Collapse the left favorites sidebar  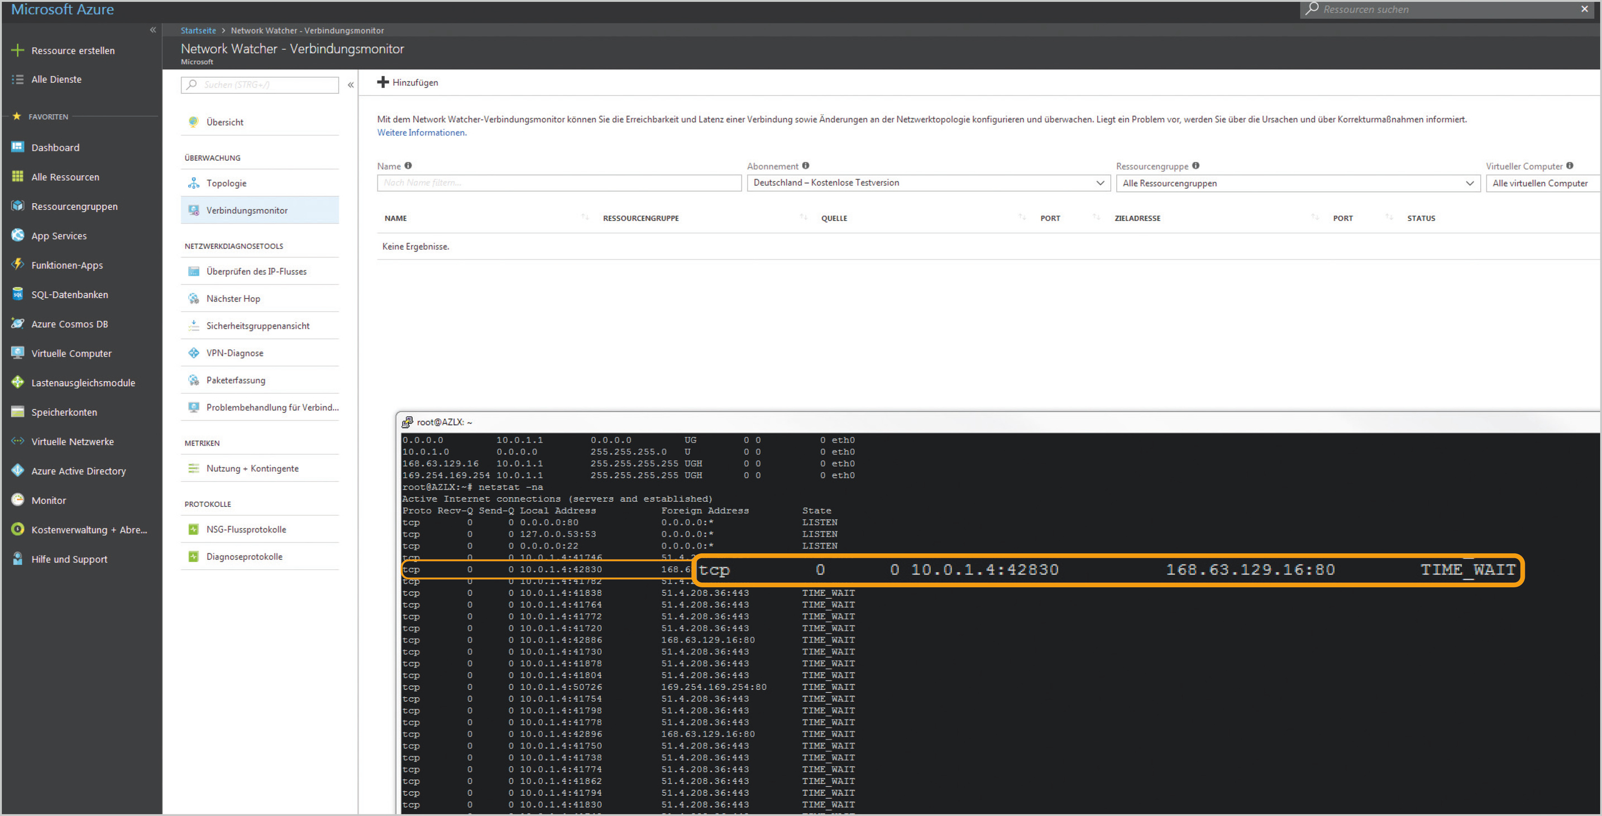click(x=153, y=30)
